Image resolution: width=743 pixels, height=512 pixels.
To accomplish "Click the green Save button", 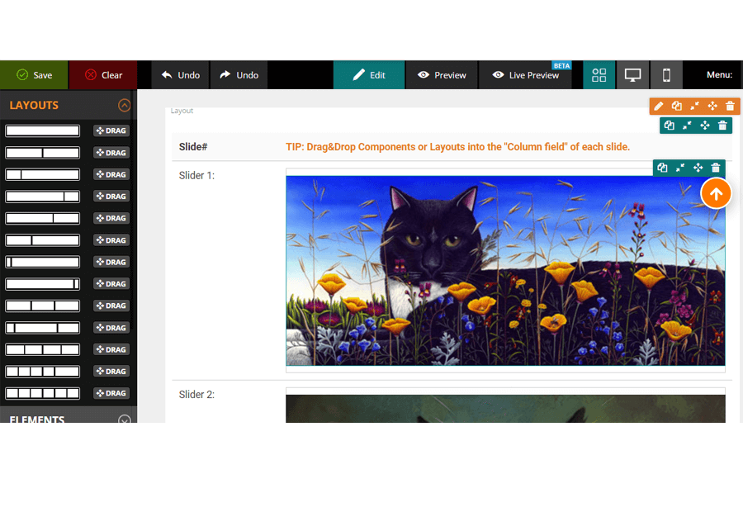I will click(34, 75).
